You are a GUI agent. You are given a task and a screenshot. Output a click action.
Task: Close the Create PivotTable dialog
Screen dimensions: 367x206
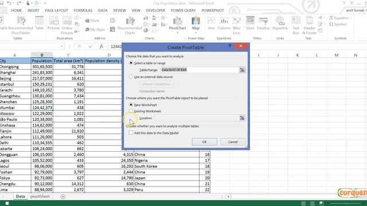[241, 46]
